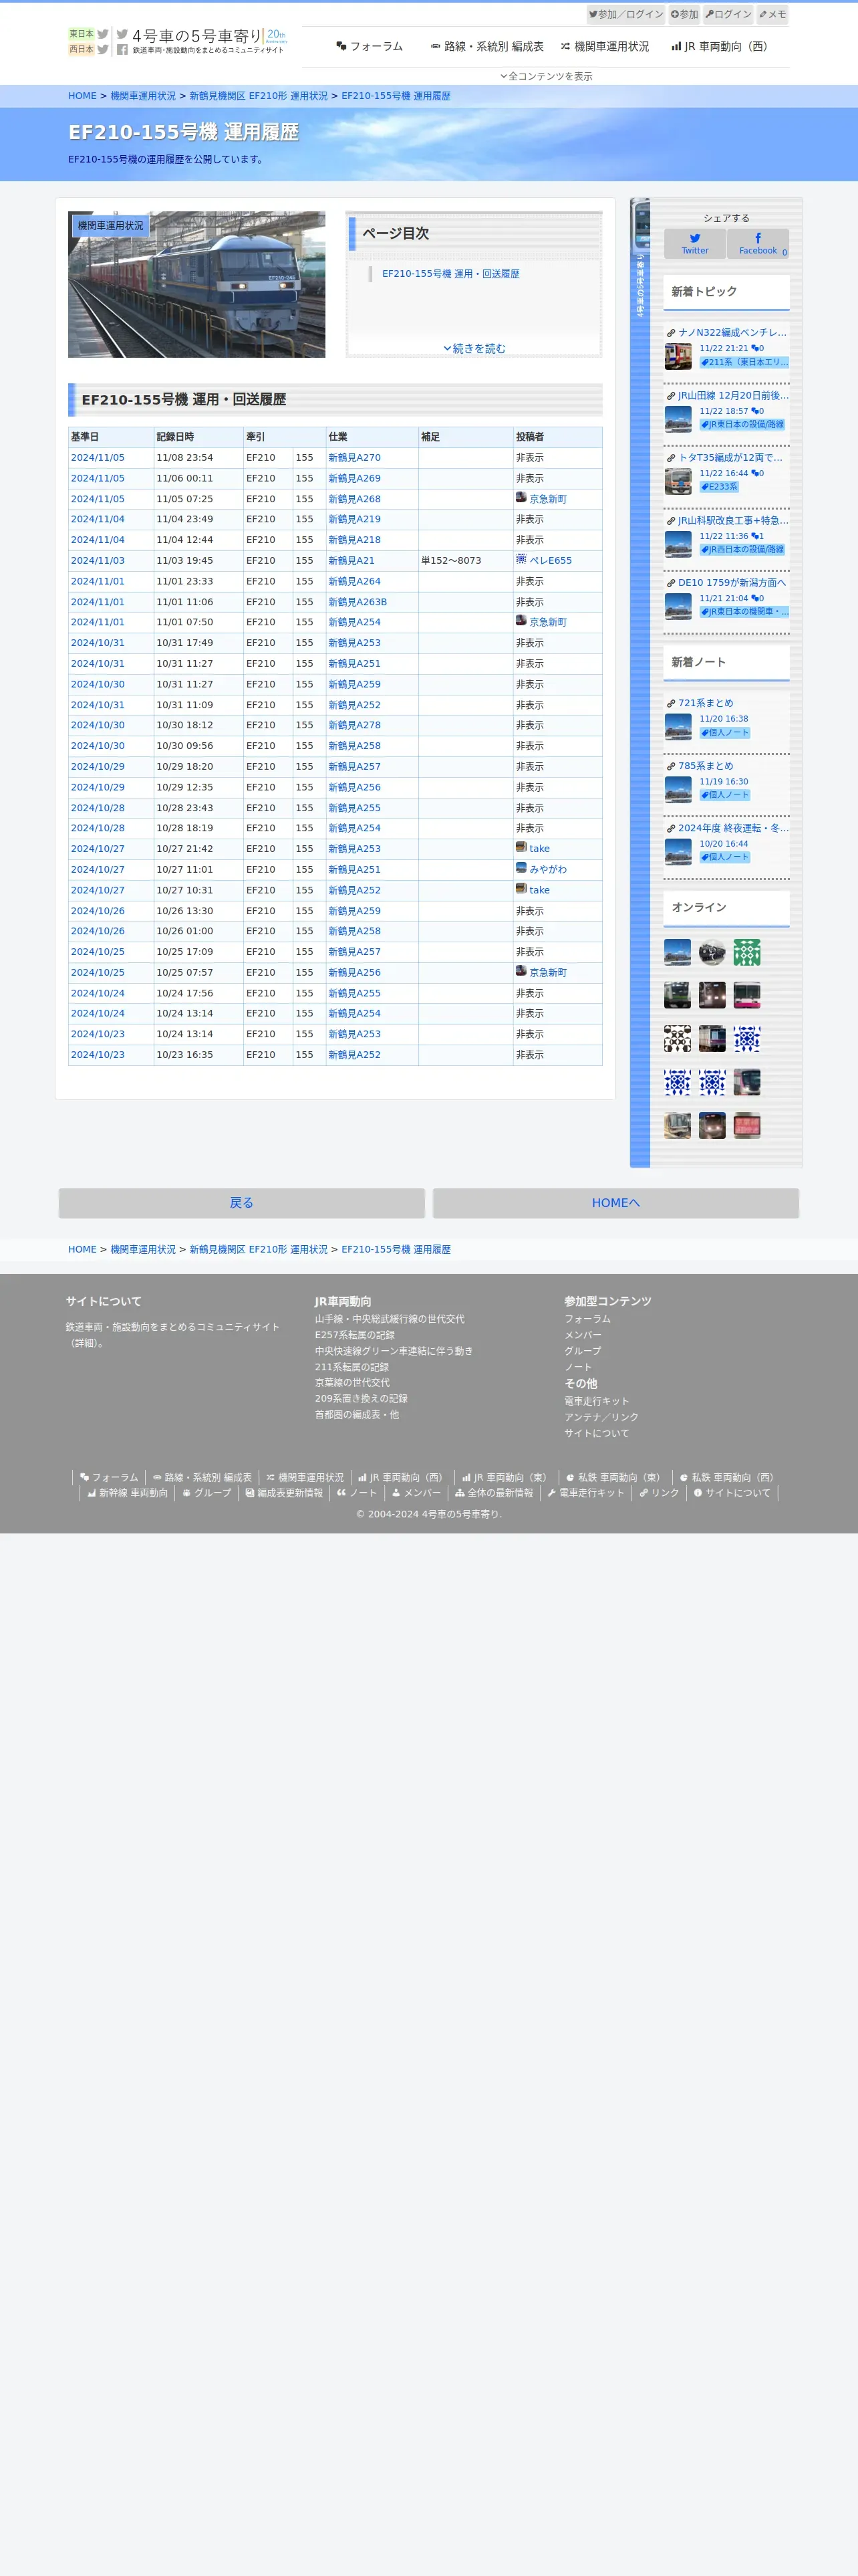Viewport: 858px width, 2576px height.
Task: Click the 新鶴見A263B duty link
Action: [x=357, y=602]
